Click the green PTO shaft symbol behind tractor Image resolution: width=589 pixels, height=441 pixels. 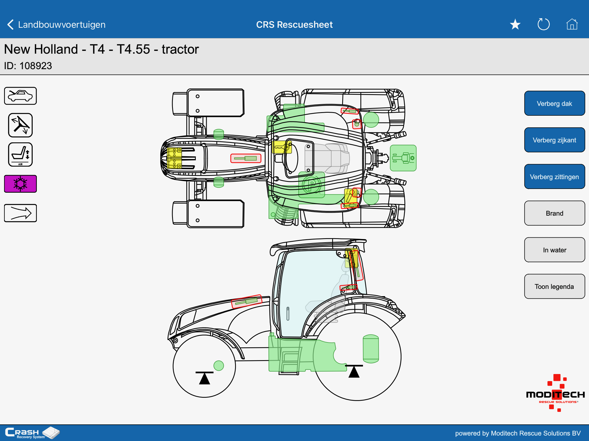pyautogui.click(x=403, y=158)
